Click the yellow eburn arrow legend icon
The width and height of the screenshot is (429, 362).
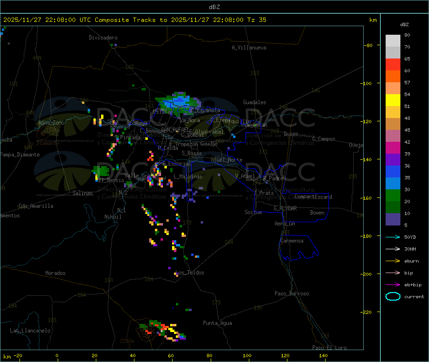(393, 261)
